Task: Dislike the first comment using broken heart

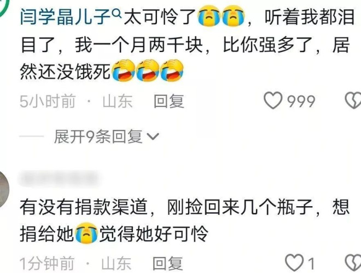Action: tap(353, 100)
